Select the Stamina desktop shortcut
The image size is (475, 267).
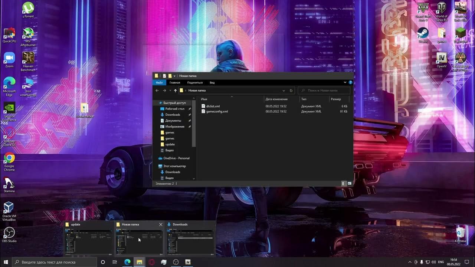9,185
